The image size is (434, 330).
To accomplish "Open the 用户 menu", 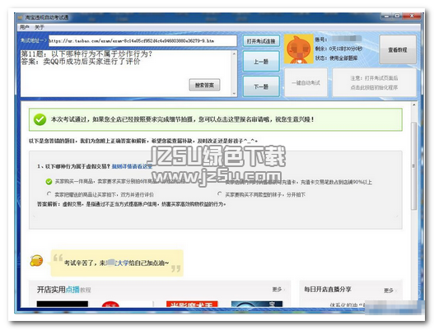I will coord(25,27).
